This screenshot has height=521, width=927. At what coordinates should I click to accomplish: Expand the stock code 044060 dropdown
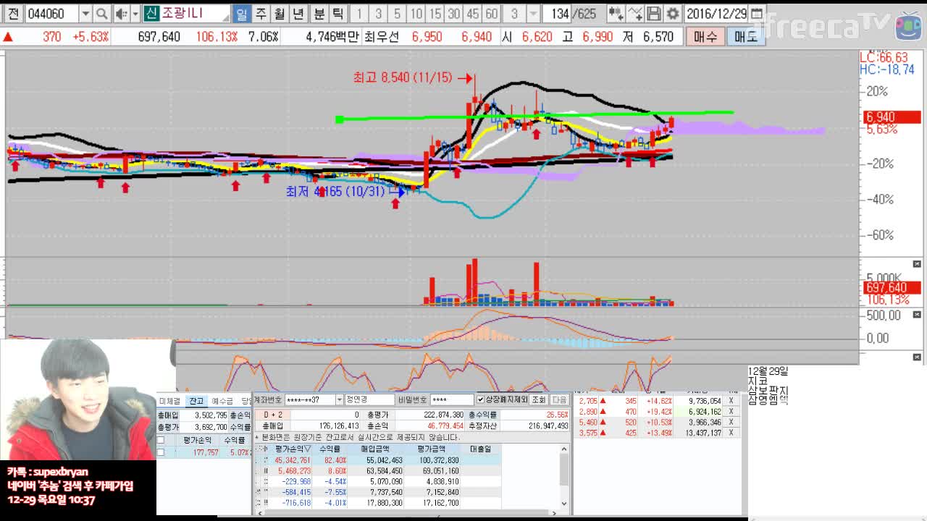(85, 14)
